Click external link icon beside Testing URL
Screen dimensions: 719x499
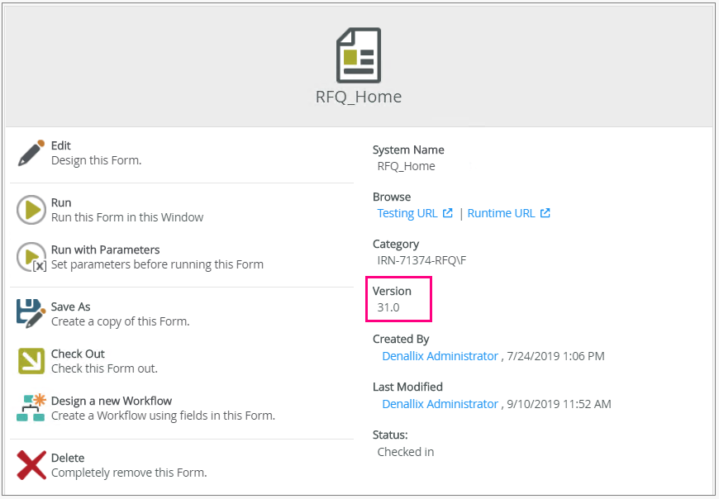448,213
